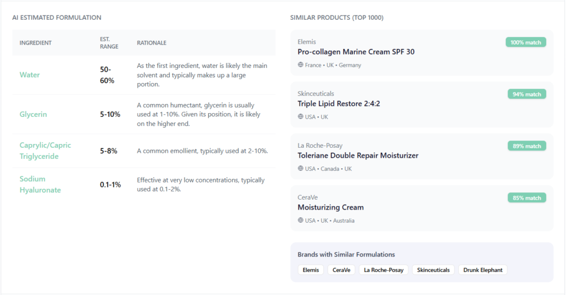Click the 0.1-1% range value
This screenshot has height=295, width=566.
click(x=110, y=185)
